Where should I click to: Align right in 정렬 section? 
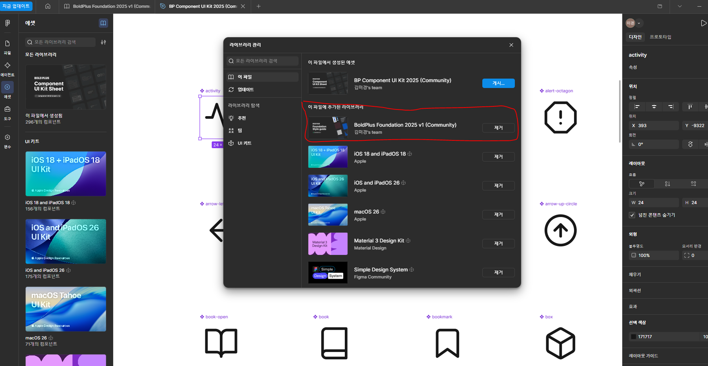point(671,106)
